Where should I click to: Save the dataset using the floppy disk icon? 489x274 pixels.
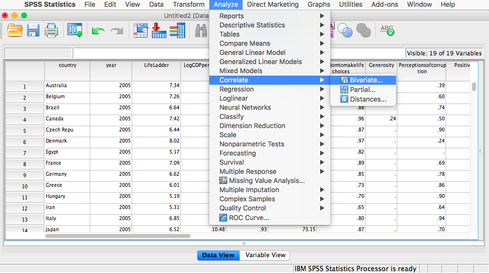coord(33,30)
